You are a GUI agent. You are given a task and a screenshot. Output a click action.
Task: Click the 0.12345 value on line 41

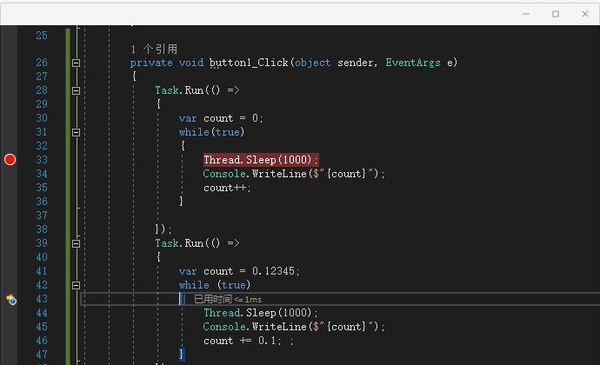pyautogui.click(x=274, y=271)
